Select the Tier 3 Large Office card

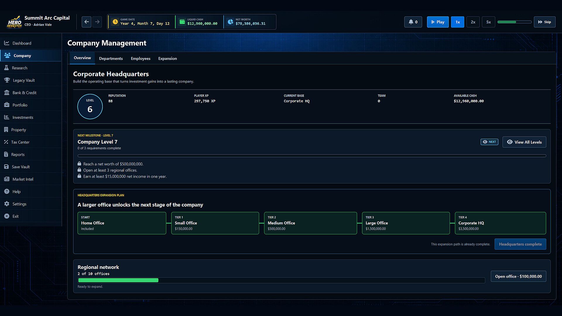(x=406, y=223)
